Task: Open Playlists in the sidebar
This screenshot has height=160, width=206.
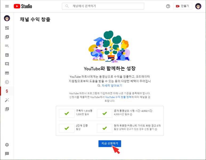Action: click(x=7, y=46)
